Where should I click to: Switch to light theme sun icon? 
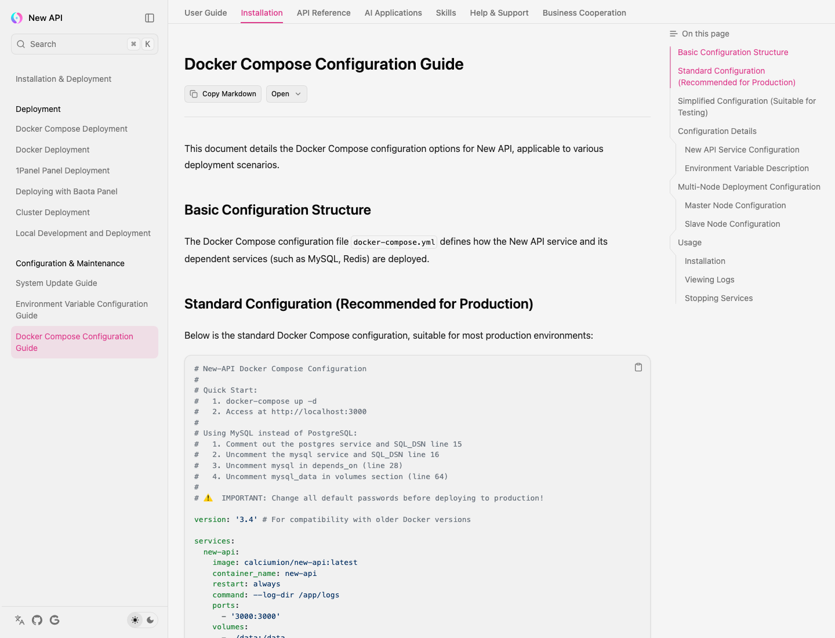135,620
